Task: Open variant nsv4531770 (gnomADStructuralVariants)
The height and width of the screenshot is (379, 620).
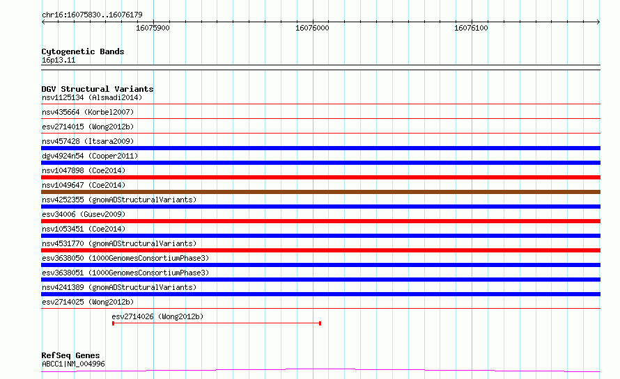Action: point(119,243)
